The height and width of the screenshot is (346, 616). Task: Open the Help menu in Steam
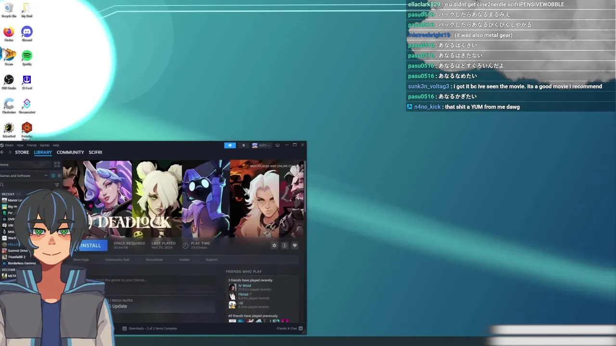tap(56, 145)
